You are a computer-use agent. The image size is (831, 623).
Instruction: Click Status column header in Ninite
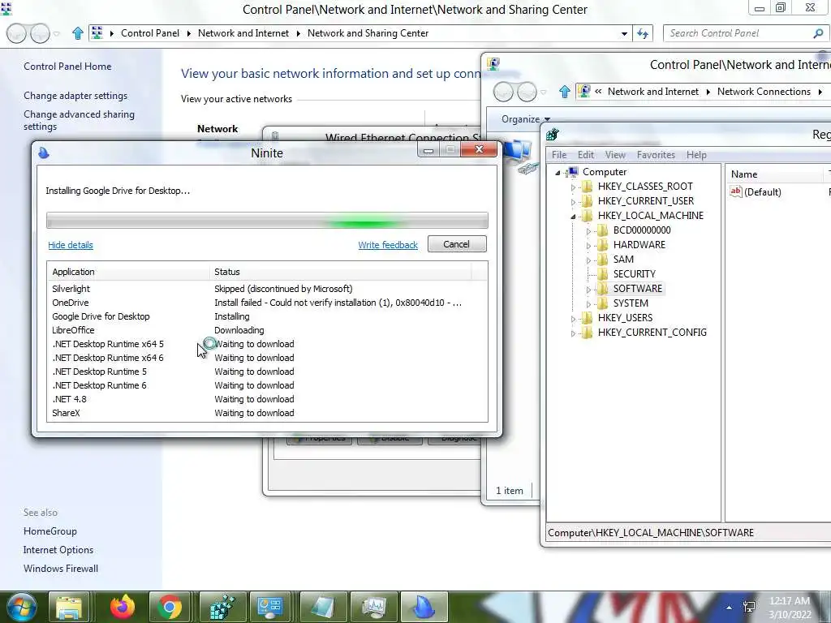coord(340,272)
